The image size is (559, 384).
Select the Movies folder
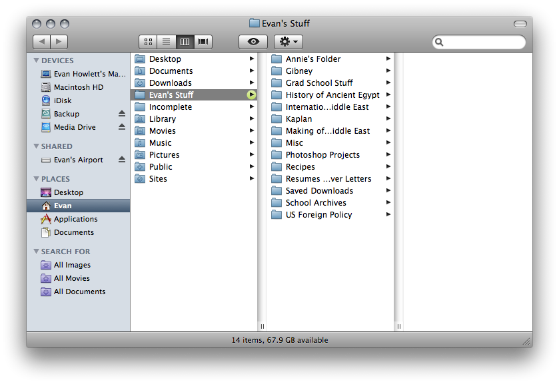(195, 130)
